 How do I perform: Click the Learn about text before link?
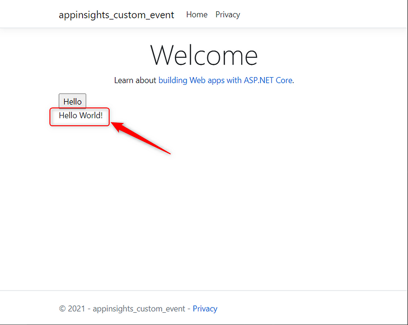[x=135, y=80]
